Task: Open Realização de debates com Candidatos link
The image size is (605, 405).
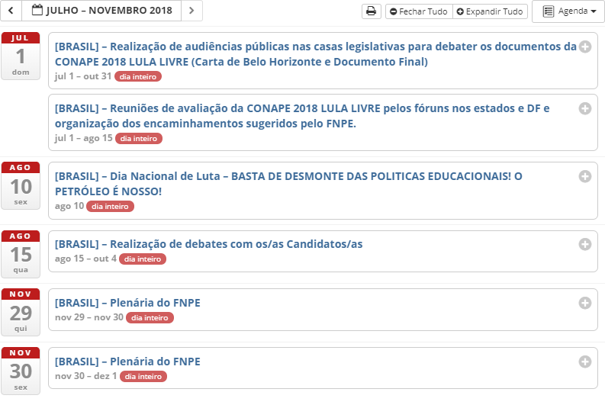Action: point(209,244)
